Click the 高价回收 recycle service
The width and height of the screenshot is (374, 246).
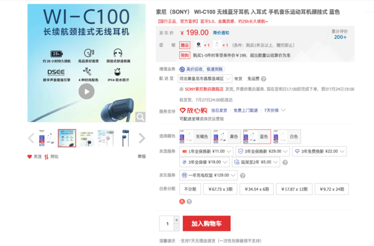point(202,69)
